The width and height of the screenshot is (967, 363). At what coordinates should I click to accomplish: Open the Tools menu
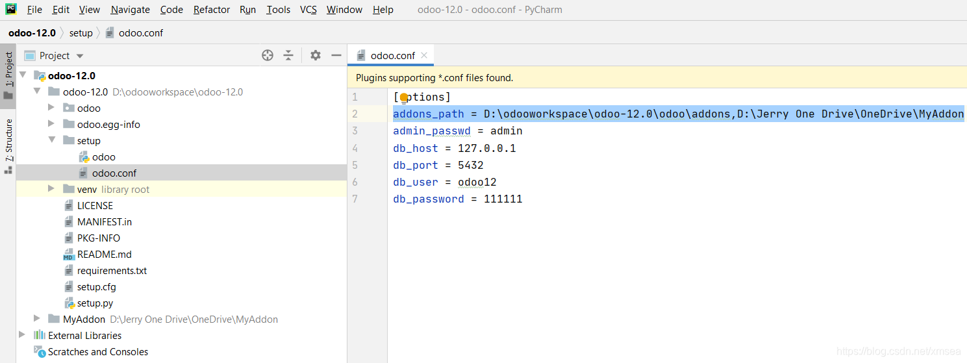point(278,10)
